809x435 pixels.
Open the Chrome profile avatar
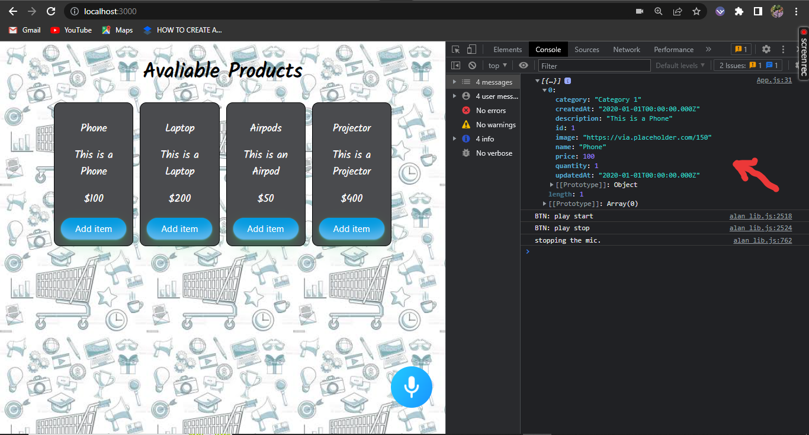777,11
